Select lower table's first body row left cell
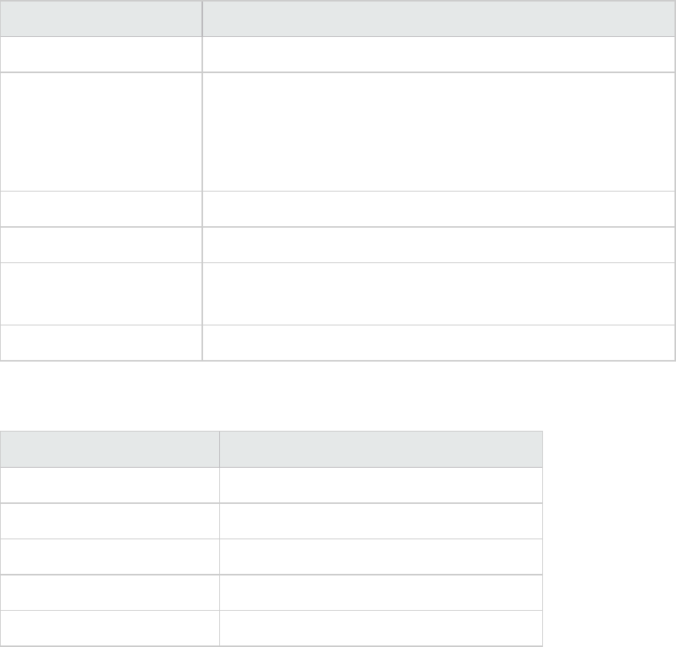The height and width of the screenshot is (647, 676). pos(110,485)
